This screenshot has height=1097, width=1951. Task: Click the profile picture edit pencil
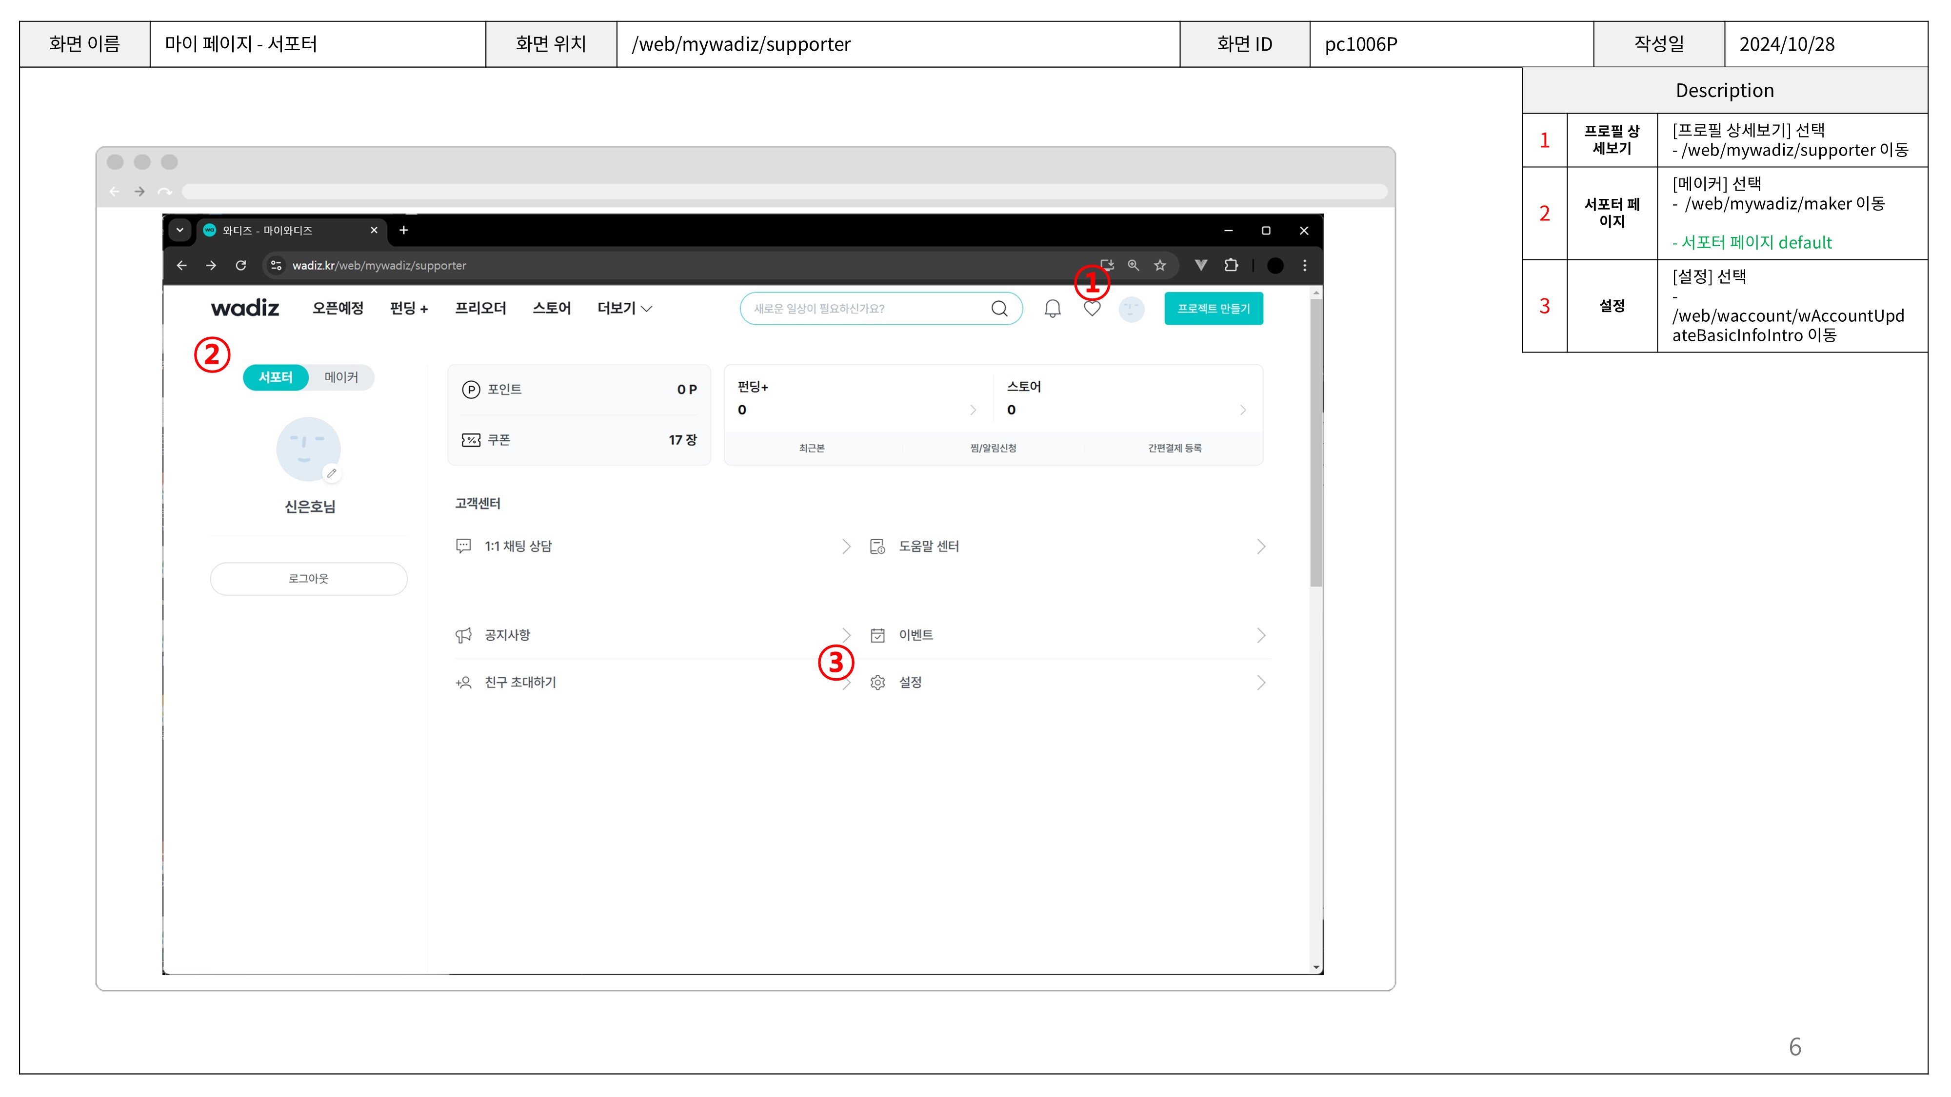click(x=331, y=473)
